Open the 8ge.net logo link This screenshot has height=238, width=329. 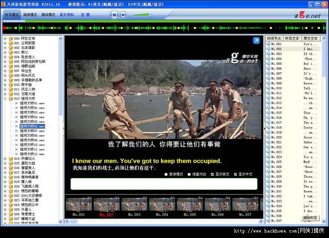pyautogui.click(x=308, y=15)
